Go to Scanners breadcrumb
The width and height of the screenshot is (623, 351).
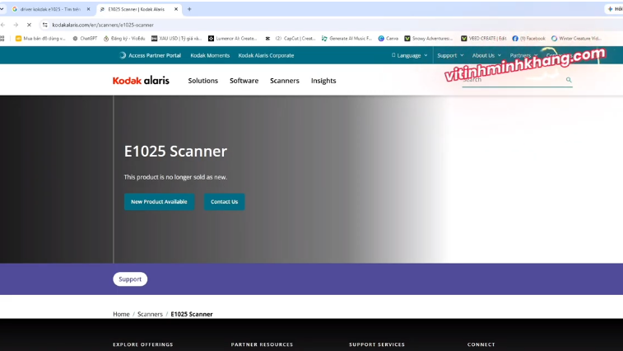coord(150,314)
